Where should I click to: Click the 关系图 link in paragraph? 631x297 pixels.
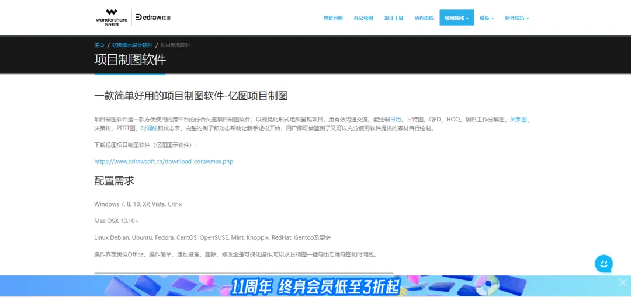click(518, 120)
